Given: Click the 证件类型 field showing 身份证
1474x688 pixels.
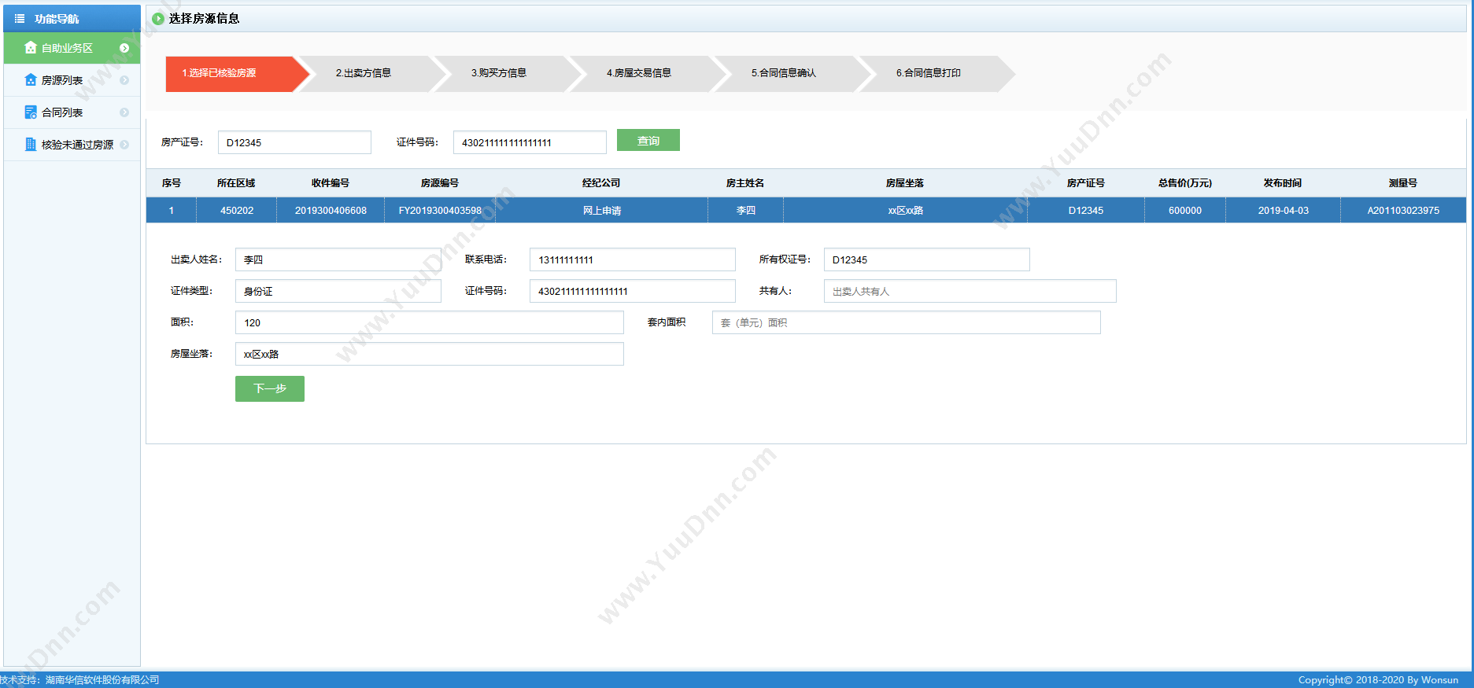Looking at the screenshot, I should click(x=338, y=291).
